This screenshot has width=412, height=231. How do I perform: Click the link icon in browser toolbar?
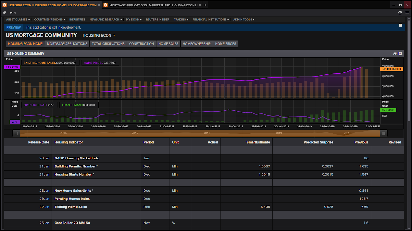coord(5,12)
